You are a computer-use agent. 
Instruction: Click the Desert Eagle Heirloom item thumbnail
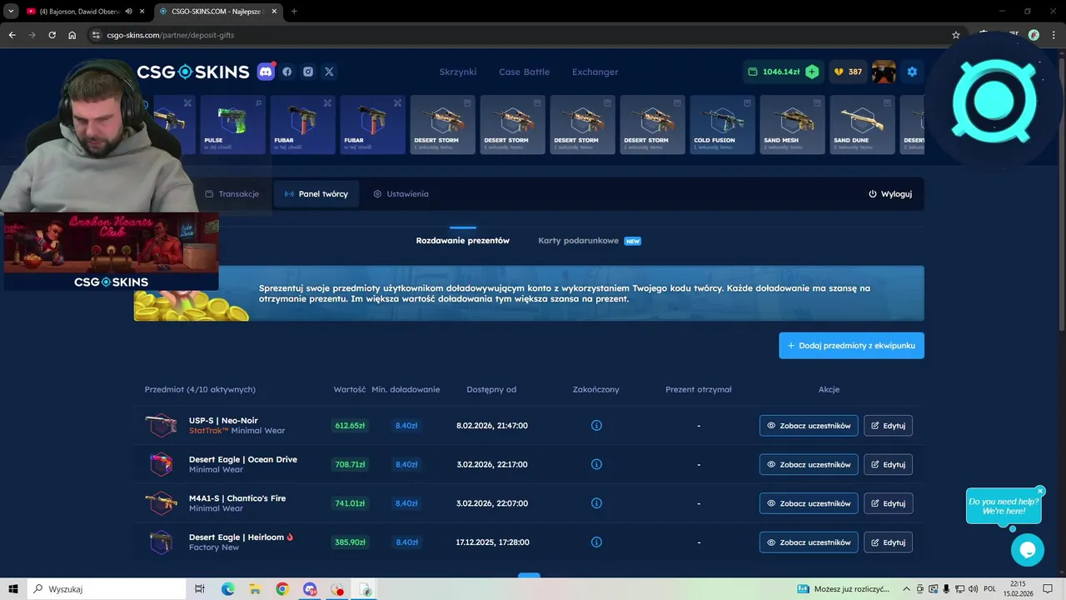161,542
